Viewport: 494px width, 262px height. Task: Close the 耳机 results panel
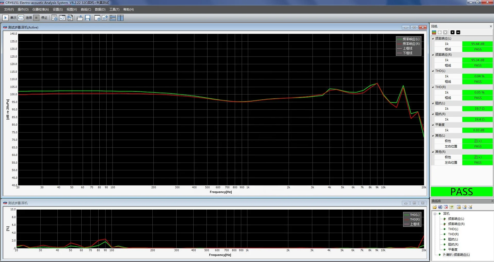[491, 26]
